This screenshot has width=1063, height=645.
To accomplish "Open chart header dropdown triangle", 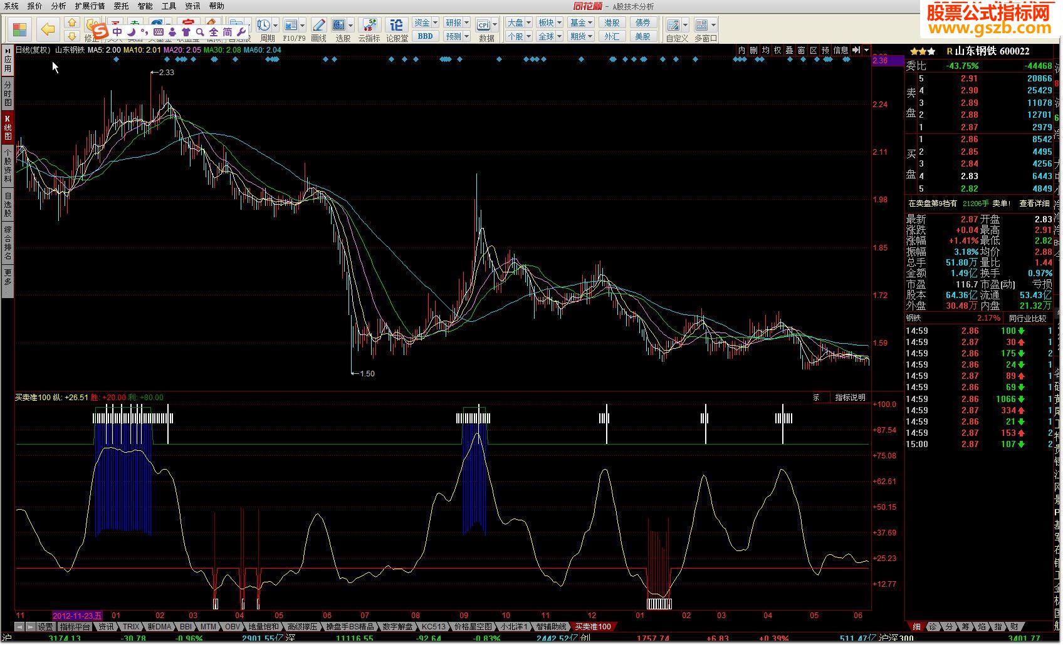I will point(867,50).
